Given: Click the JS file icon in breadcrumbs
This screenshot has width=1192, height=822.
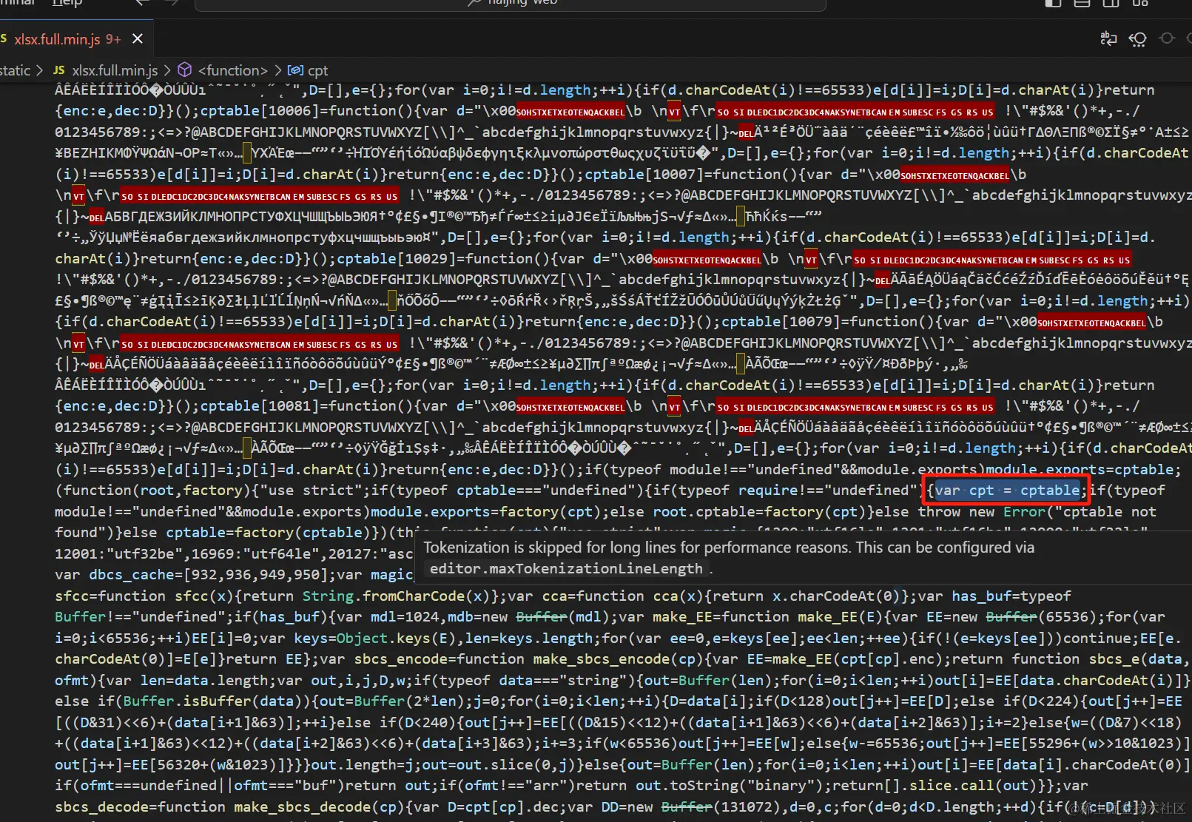Looking at the screenshot, I should click(59, 70).
